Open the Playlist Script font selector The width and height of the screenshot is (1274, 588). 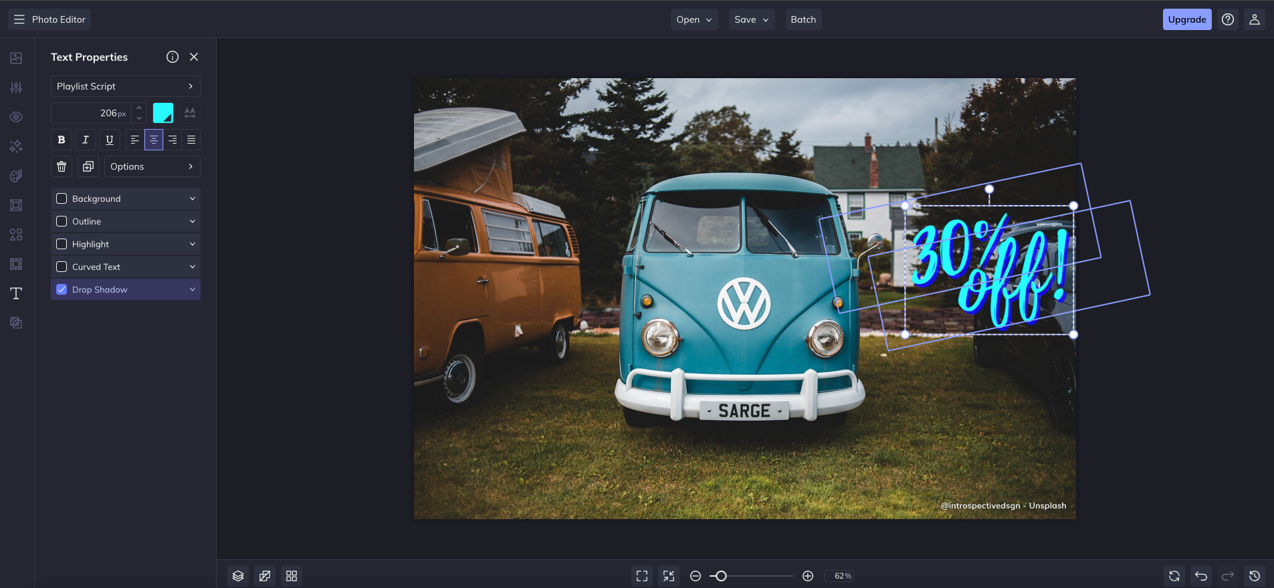coord(125,86)
